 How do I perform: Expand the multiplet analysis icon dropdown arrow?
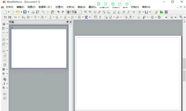90,17
